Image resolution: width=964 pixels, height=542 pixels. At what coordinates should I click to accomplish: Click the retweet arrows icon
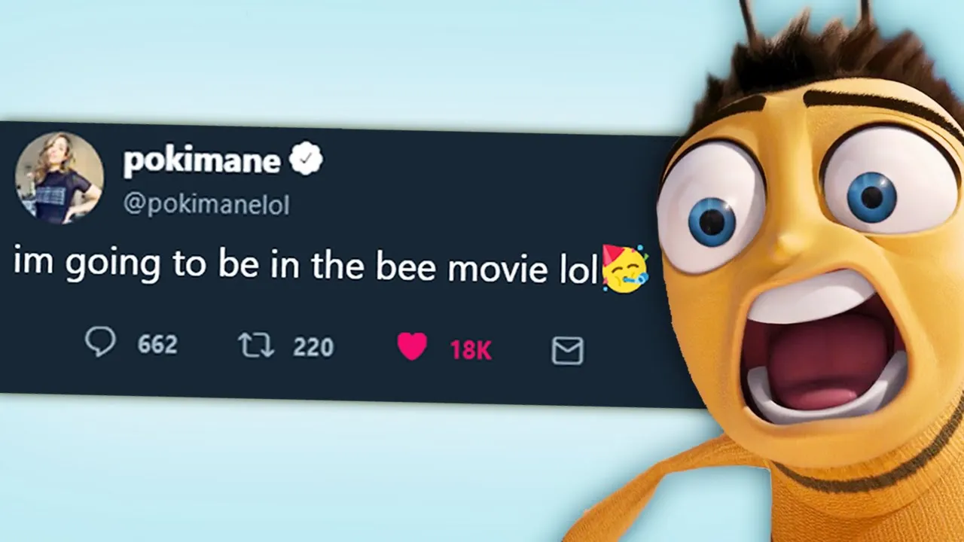click(x=256, y=346)
